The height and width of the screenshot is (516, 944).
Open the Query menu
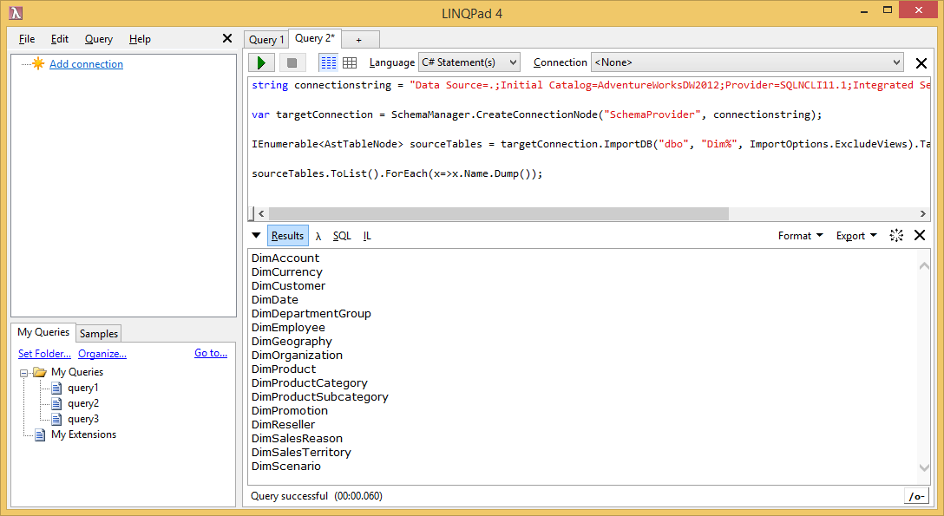[99, 39]
